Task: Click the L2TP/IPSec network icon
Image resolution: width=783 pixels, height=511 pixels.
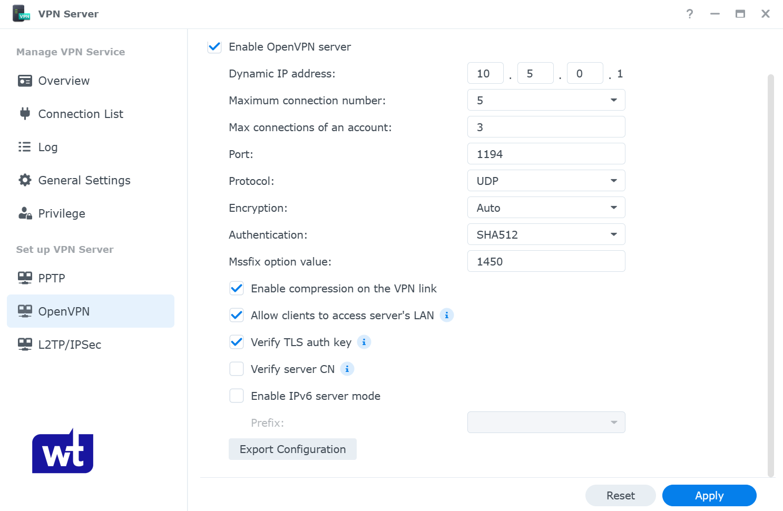Action: (x=25, y=345)
